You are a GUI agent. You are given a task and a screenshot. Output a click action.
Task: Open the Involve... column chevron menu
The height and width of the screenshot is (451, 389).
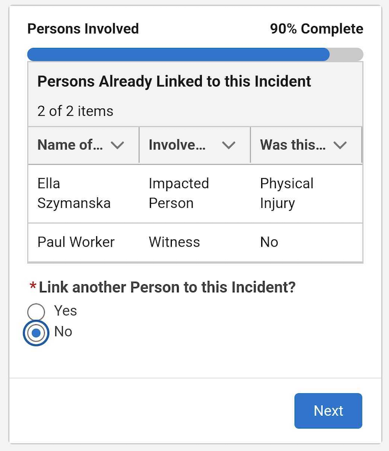point(229,145)
